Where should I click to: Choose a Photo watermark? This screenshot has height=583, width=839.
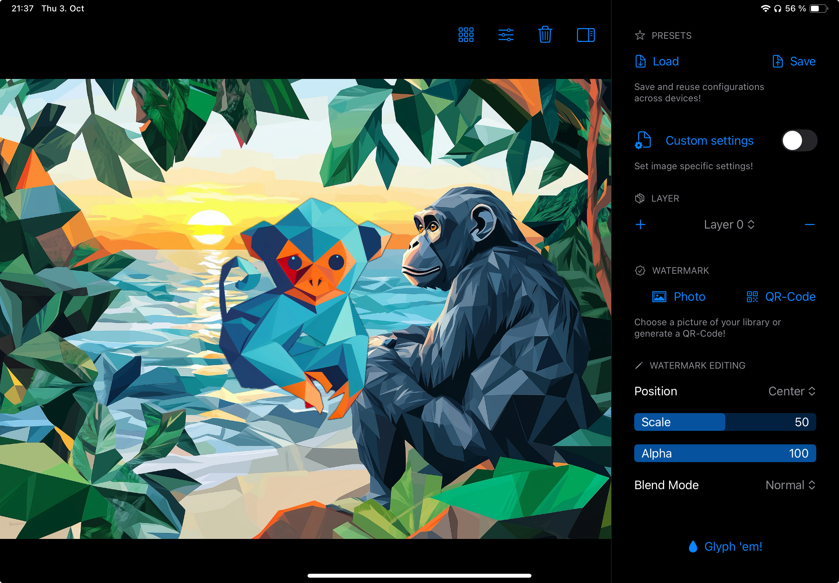[679, 296]
